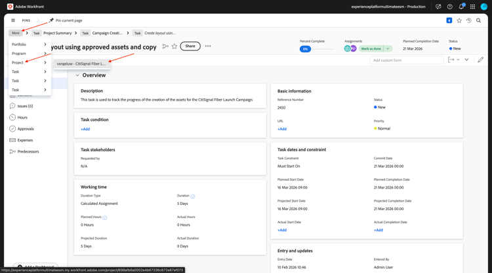Viewport: 492px width, 273px height.
Task: Adjust the Percent Complete slider
Action: tap(306, 49)
